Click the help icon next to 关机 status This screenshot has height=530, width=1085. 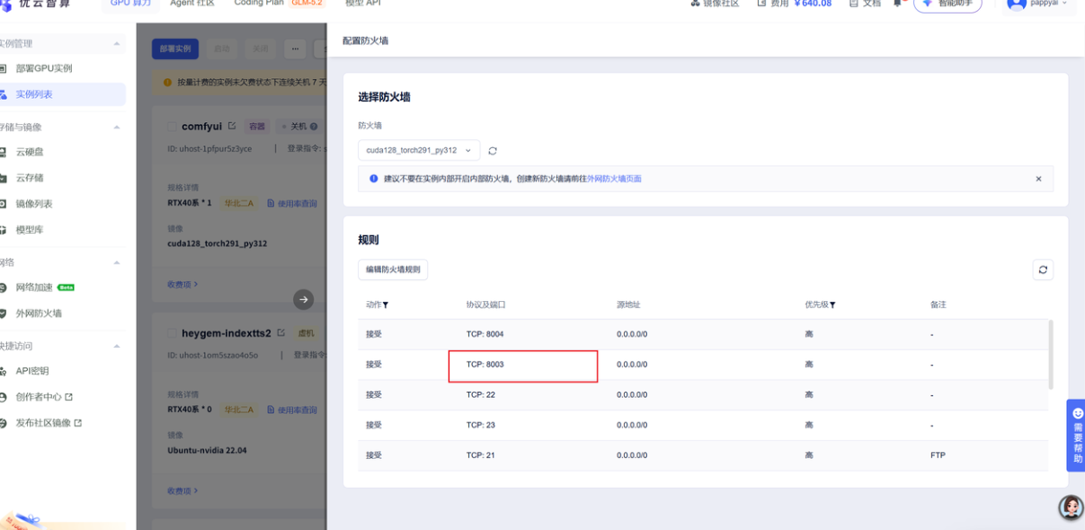314,127
